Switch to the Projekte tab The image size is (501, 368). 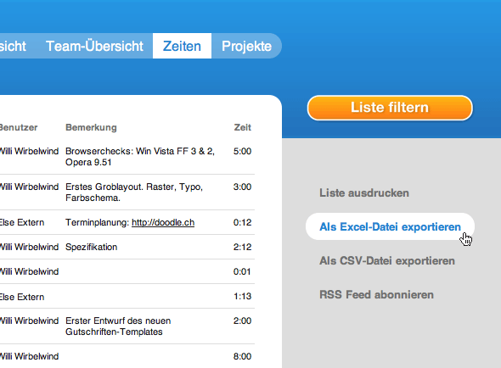coord(246,46)
